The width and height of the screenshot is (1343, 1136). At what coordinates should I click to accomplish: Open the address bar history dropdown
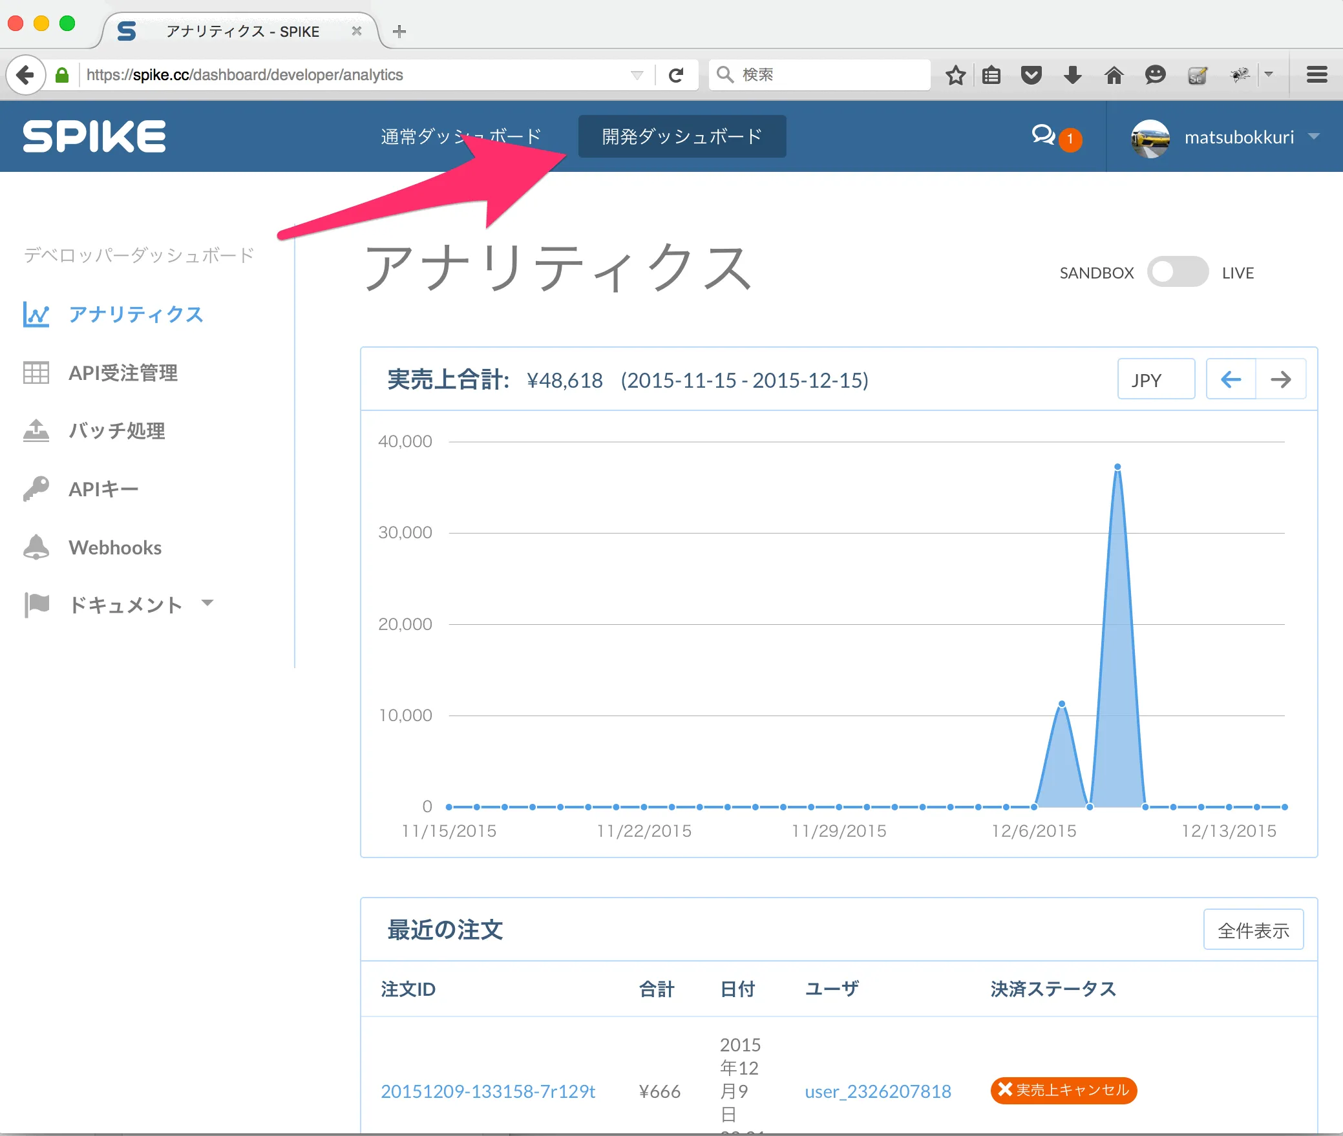[x=638, y=74]
